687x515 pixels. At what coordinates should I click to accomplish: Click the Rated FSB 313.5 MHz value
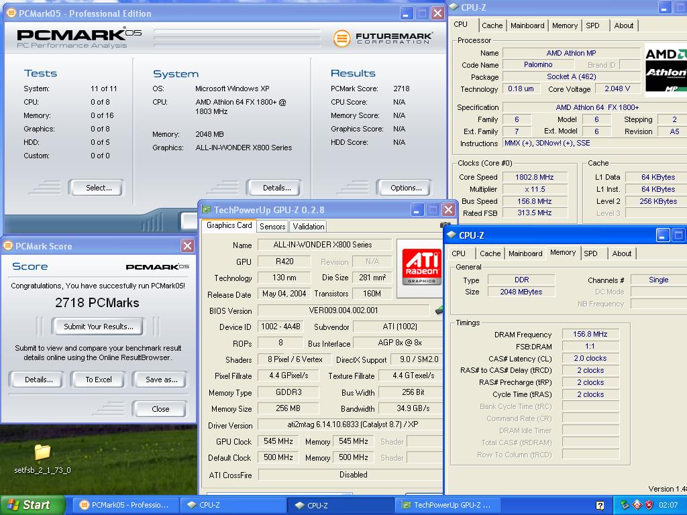point(535,213)
